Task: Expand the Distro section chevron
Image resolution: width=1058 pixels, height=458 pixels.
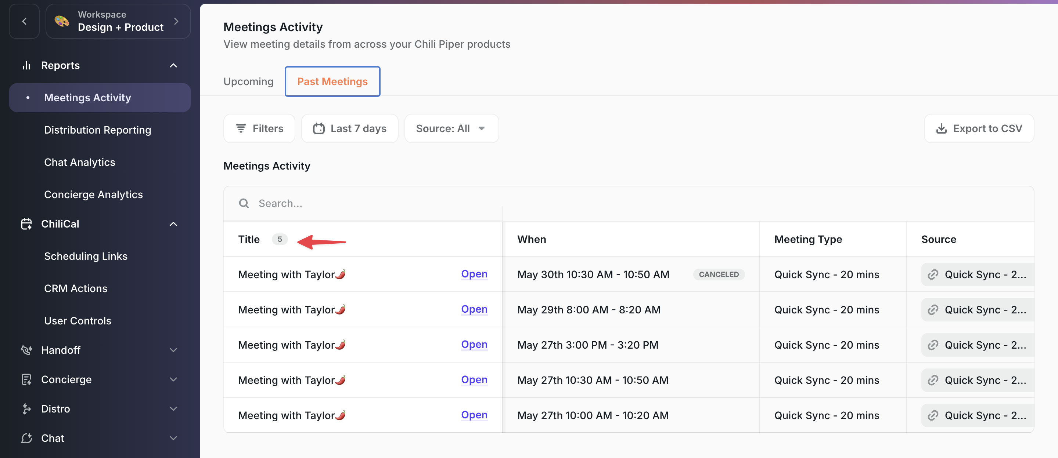Action: click(x=173, y=409)
